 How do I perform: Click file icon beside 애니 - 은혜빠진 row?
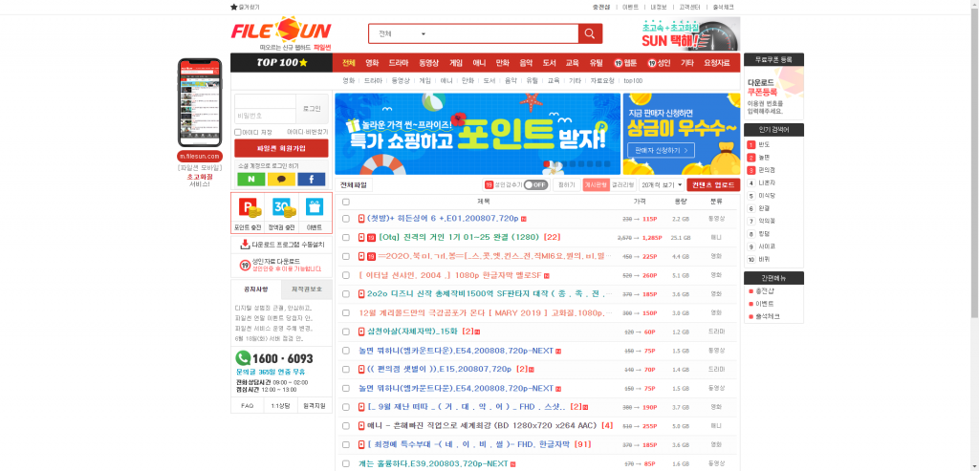(x=360, y=426)
